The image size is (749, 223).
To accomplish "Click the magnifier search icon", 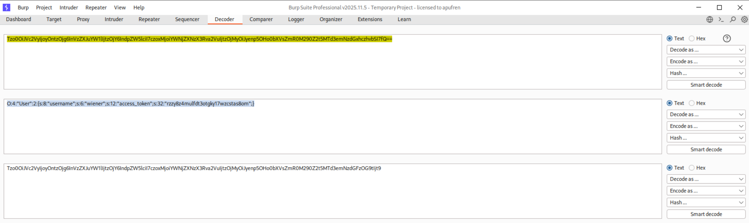I will pyautogui.click(x=733, y=19).
